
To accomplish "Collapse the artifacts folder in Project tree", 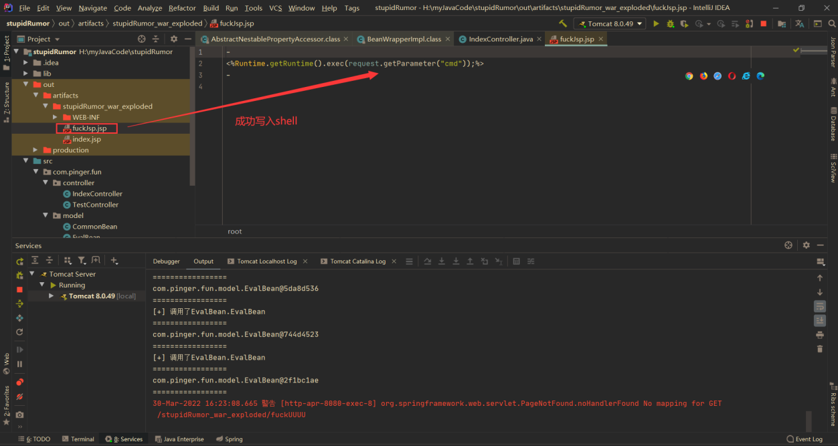I will point(36,95).
